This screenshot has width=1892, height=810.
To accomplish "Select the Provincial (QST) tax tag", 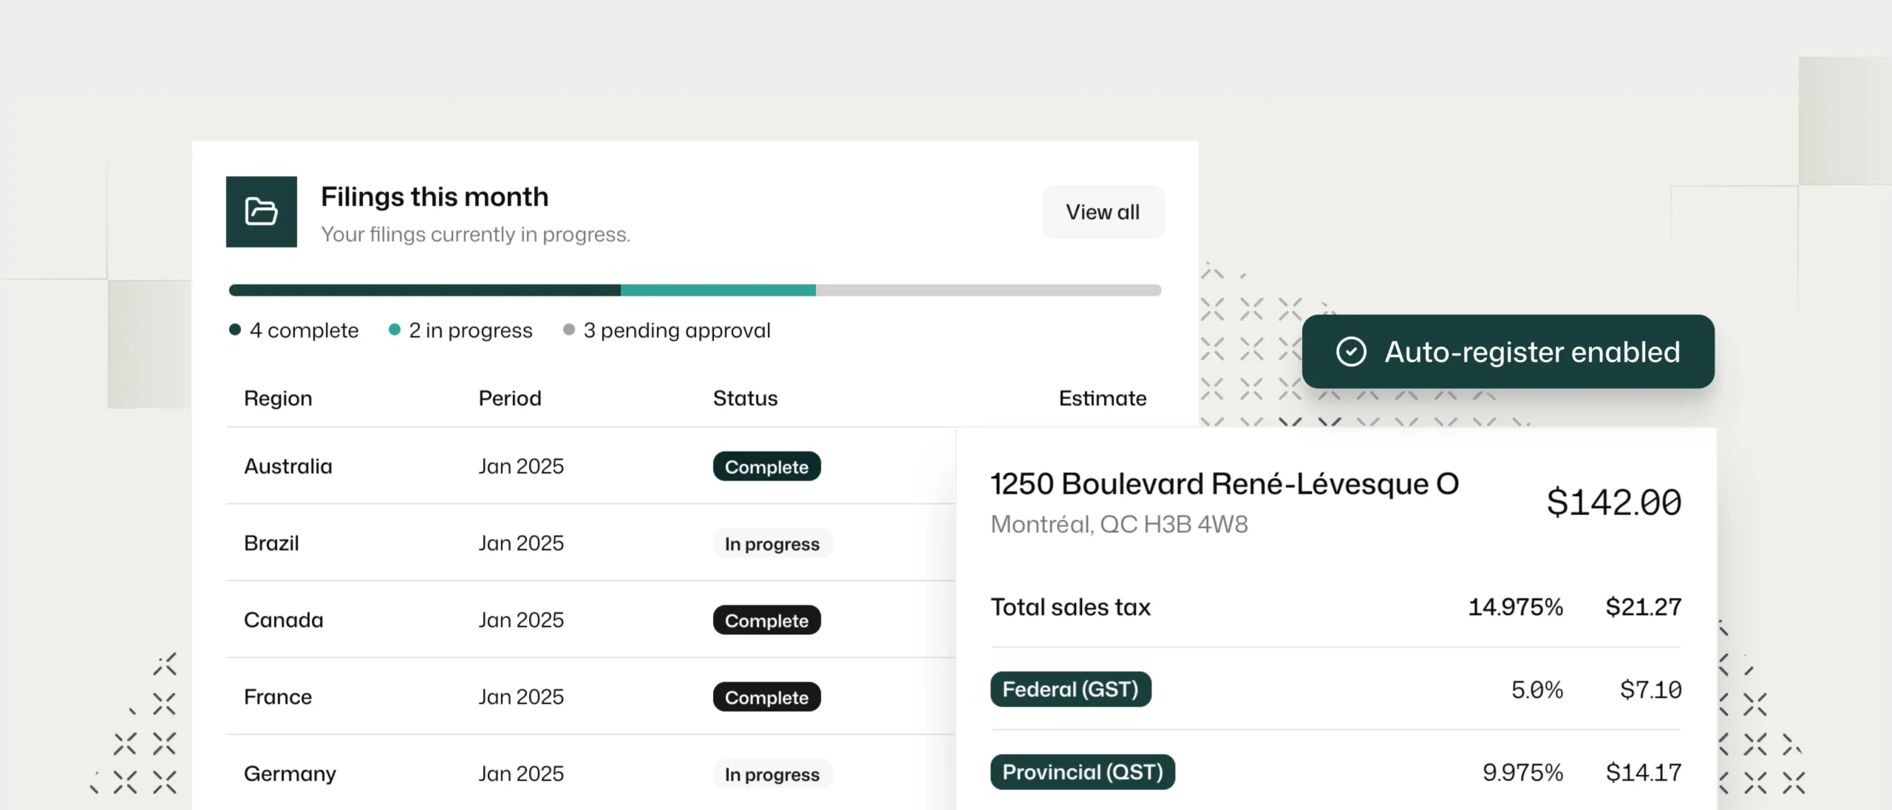I will point(1082,772).
